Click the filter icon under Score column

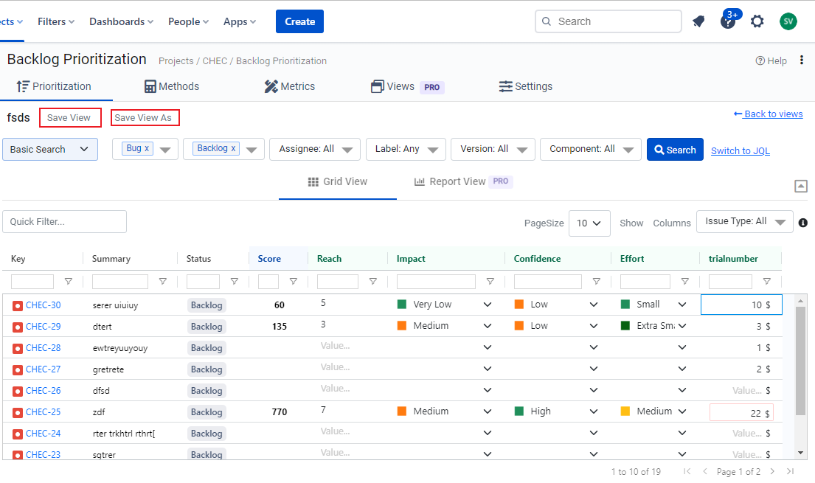pos(293,282)
